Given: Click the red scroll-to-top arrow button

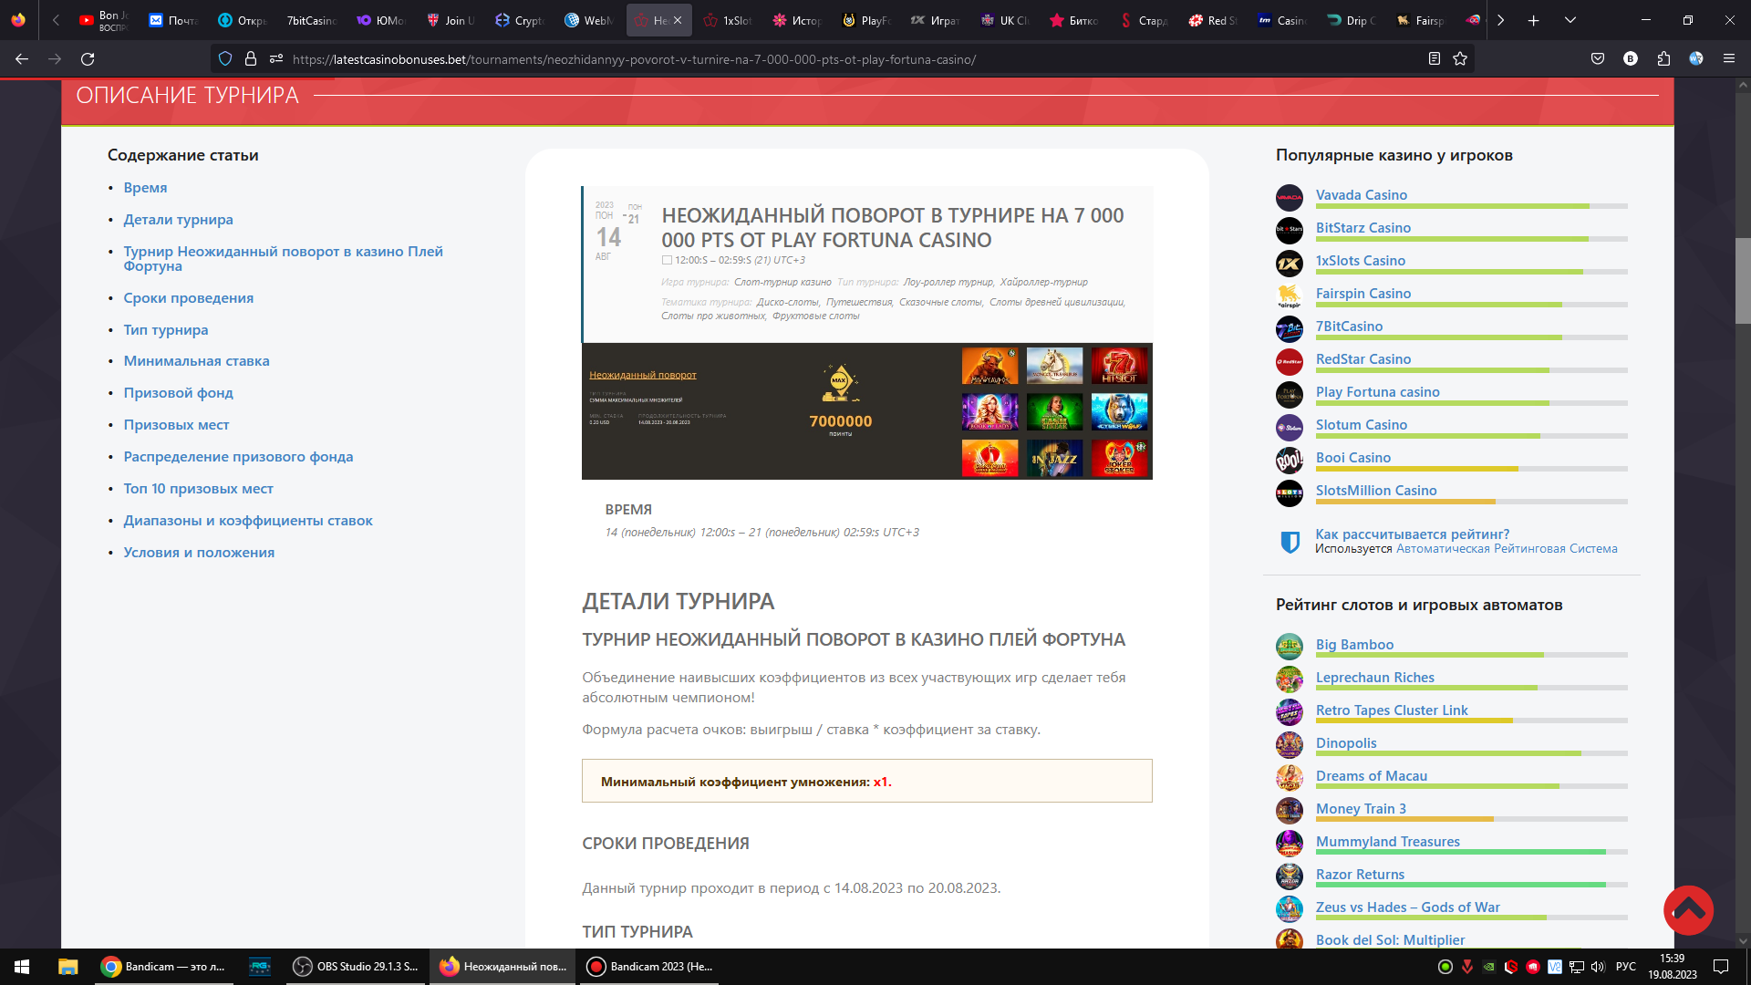Looking at the screenshot, I should click(x=1688, y=909).
